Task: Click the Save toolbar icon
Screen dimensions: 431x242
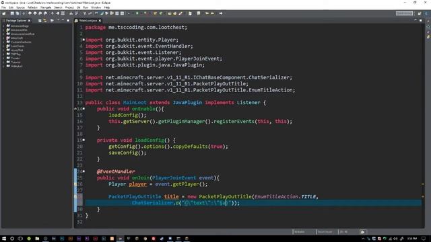Action: 12,13
